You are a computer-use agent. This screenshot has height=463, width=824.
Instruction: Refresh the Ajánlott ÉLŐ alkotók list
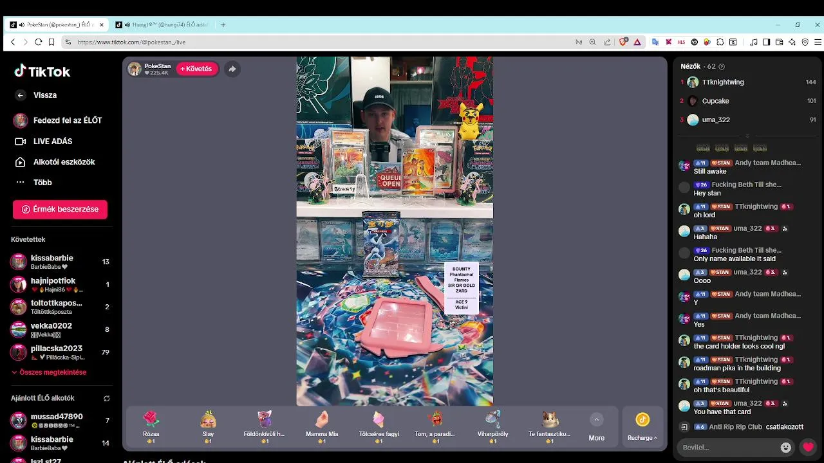[x=106, y=399]
